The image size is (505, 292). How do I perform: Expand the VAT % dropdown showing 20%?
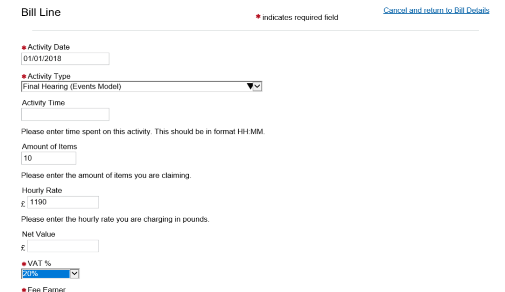46,274
